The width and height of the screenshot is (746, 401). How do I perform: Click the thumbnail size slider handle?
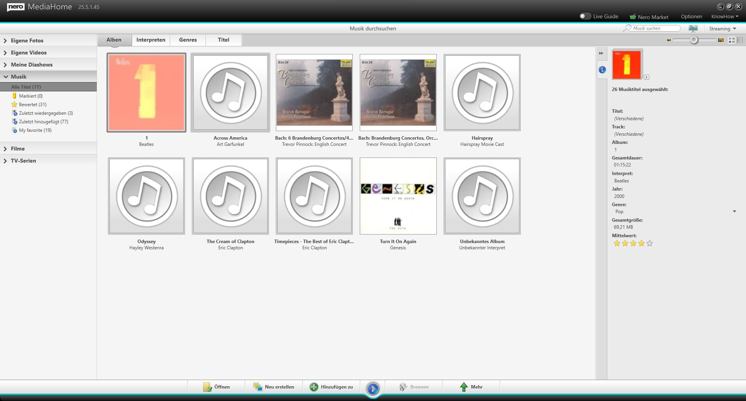pos(694,40)
